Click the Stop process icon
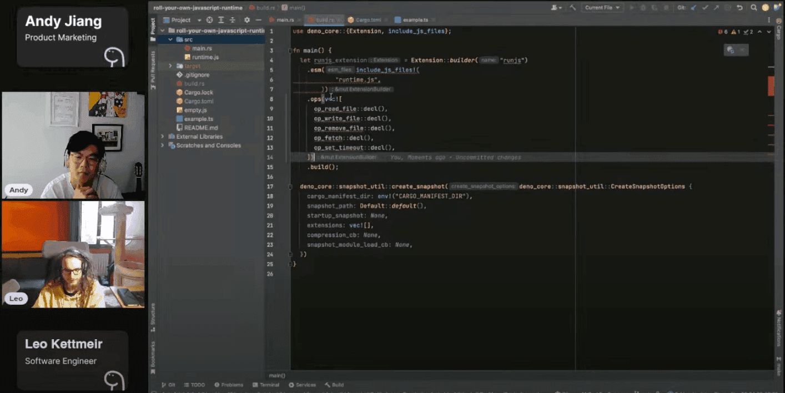785x393 pixels. coord(666,8)
